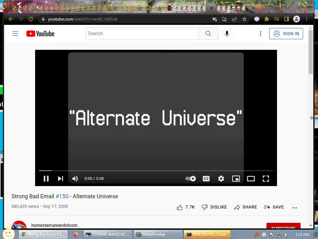The image size is (318, 239).
Task: Click the DISLIKE button
Action: [x=214, y=207]
